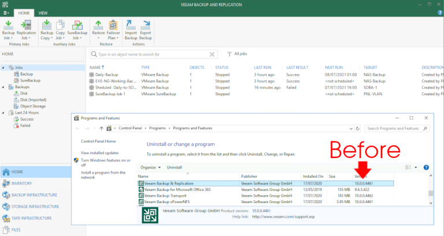Click Back arrow in Programs and Features
The width and height of the screenshot is (444, 236).
pos(78,128)
